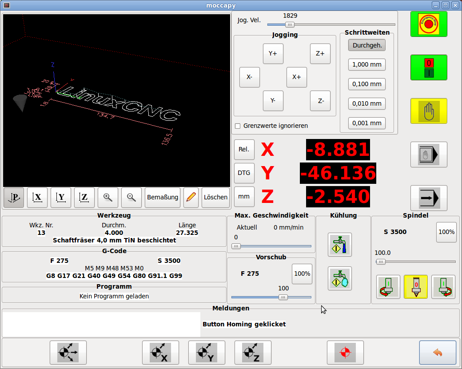Select auto mode arrow button

point(429,198)
